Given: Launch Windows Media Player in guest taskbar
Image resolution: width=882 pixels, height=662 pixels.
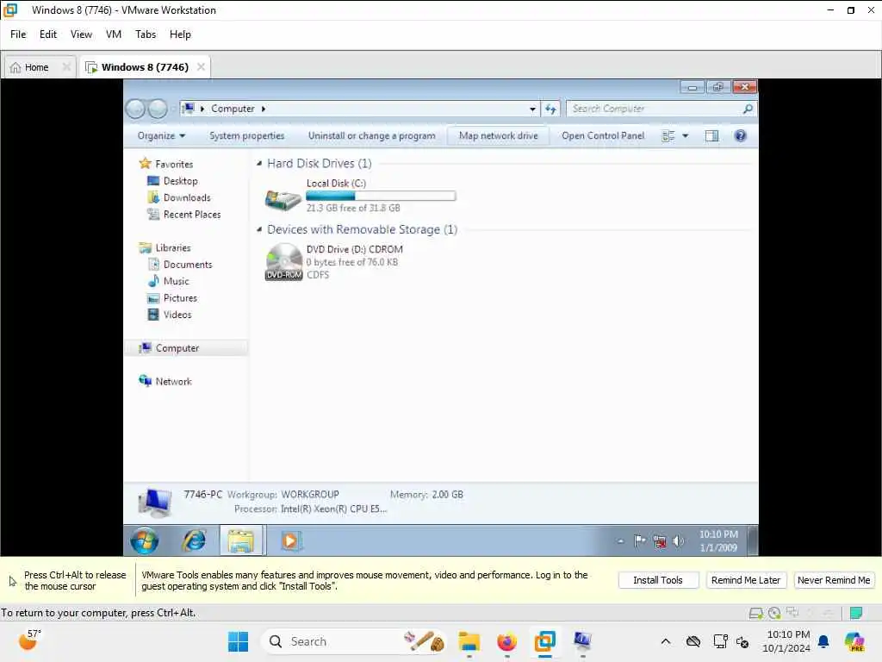Looking at the screenshot, I should point(290,541).
